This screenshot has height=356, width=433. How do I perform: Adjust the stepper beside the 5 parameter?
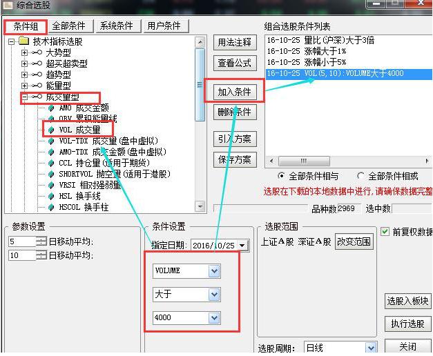click(x=41, y=241)
